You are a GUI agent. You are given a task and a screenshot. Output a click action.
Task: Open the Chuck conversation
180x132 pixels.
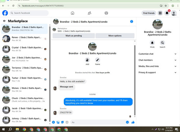pyautogui.click(x=24, y=100)
